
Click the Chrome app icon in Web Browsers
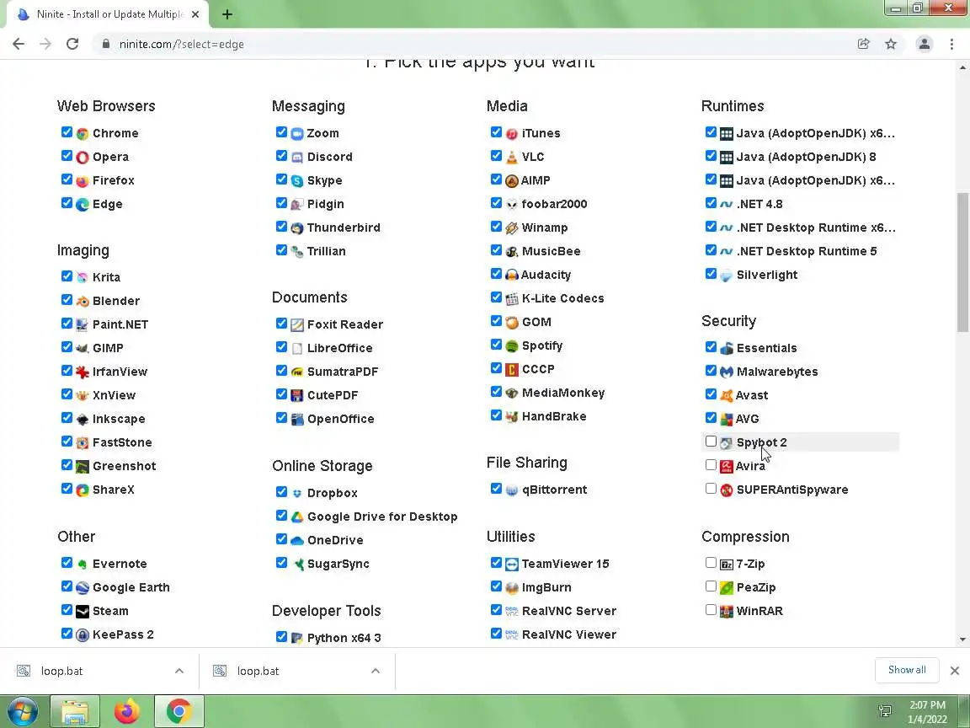tap(83, 134)
